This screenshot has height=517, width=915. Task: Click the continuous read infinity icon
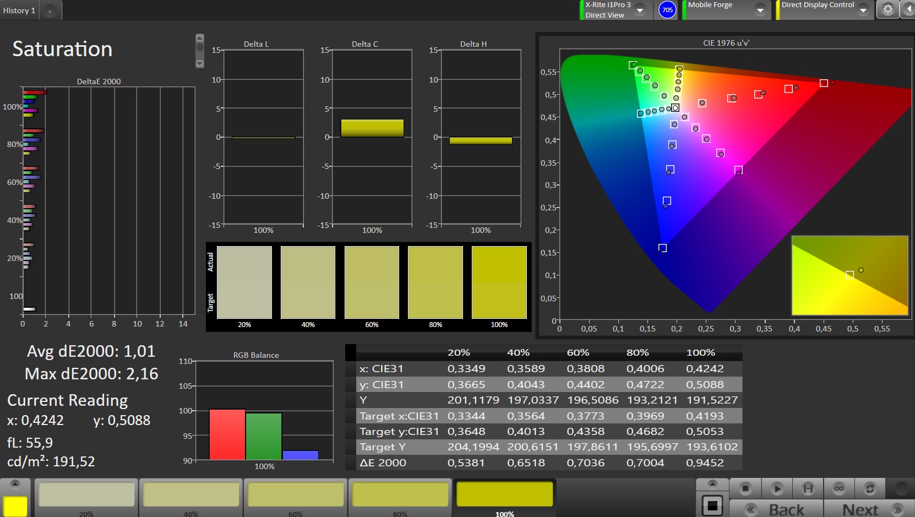tap(839, 488)
